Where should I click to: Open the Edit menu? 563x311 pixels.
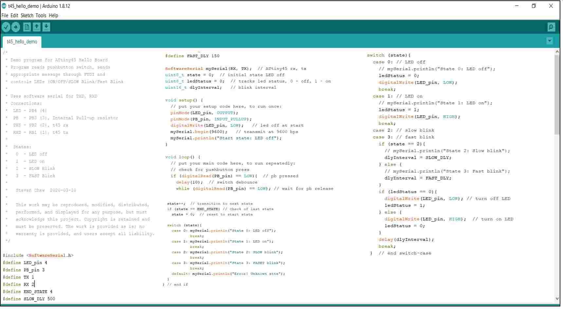pyautogui.click(x=14, y=15)
